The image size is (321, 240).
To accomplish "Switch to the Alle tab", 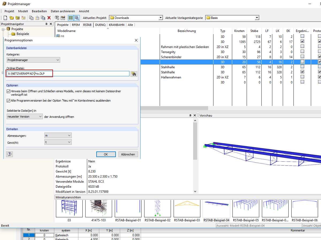I will point(130,25).
